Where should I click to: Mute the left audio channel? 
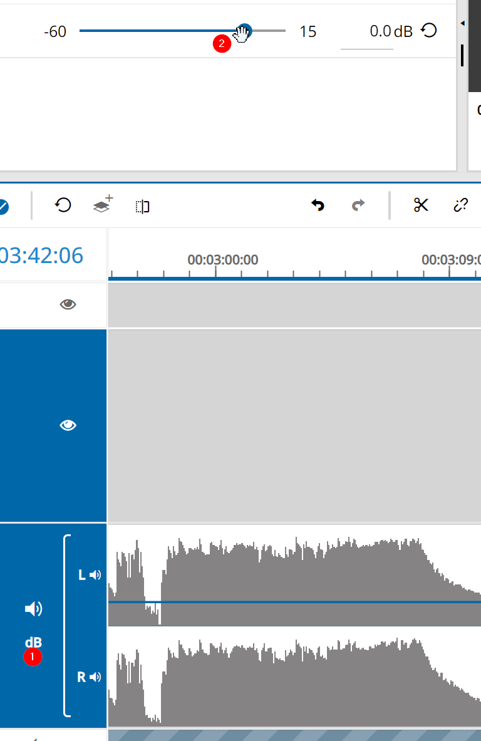pyautogui.click(x=95, y=575)
